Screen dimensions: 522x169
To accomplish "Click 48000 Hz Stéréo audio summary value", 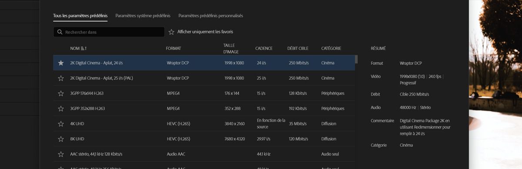I will click(x=415, y=107).
